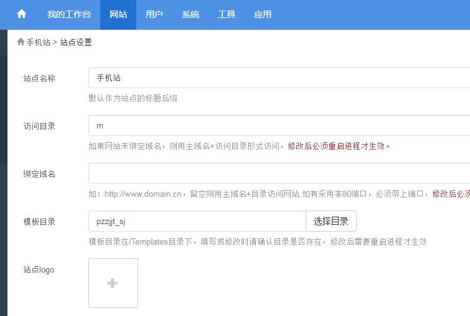Go to the home icon in top bar
Screen dimensions: 470x316
coord(21,14)
